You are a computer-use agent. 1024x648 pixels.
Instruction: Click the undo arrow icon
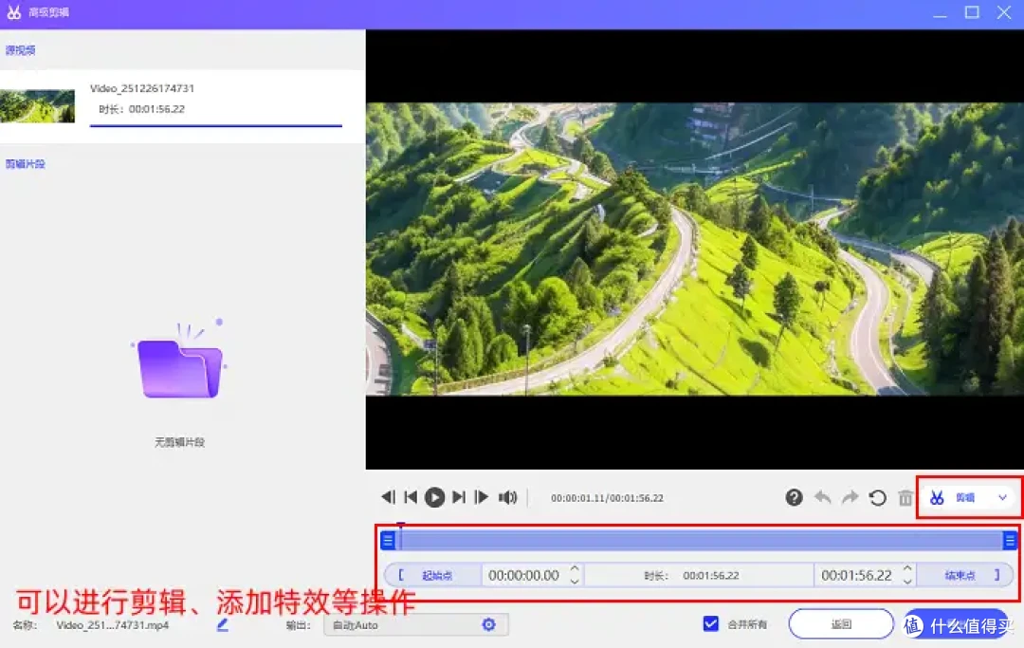pos(822,498)
